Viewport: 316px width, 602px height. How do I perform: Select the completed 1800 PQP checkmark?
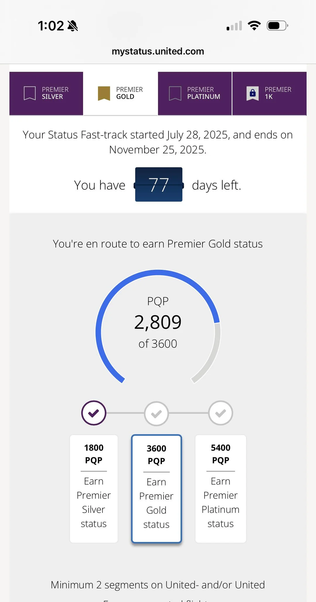tap(94, 413)
